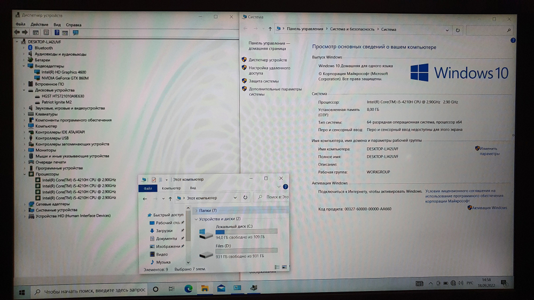Open the Компьютер ribbon tab in Explorer
Viewport: 534px width, 300px height.
click(171, 188)
